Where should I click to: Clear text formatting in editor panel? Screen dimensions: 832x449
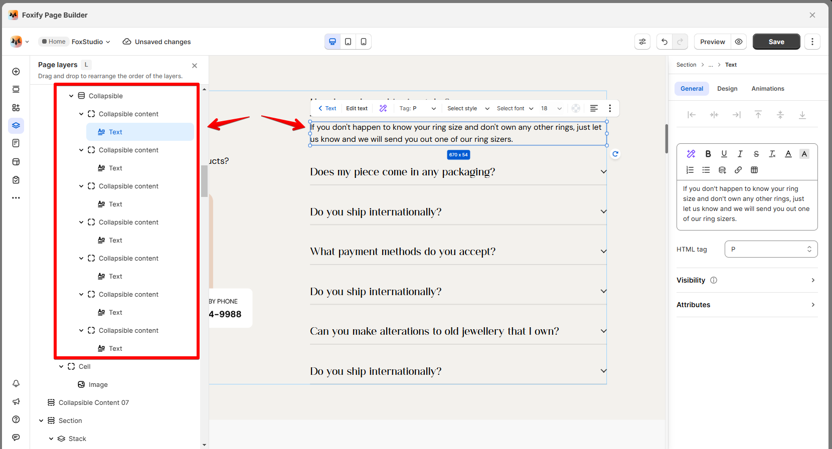(772, 154)
